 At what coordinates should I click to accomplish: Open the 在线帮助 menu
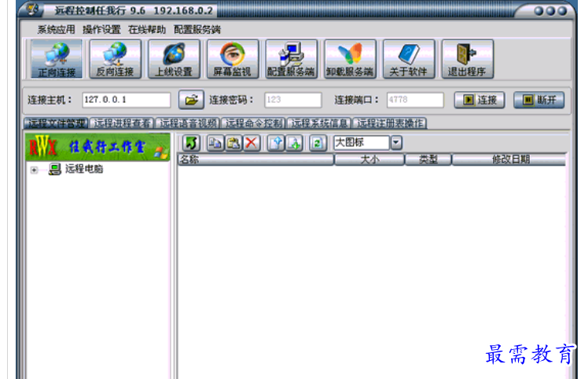pos(147,29)
